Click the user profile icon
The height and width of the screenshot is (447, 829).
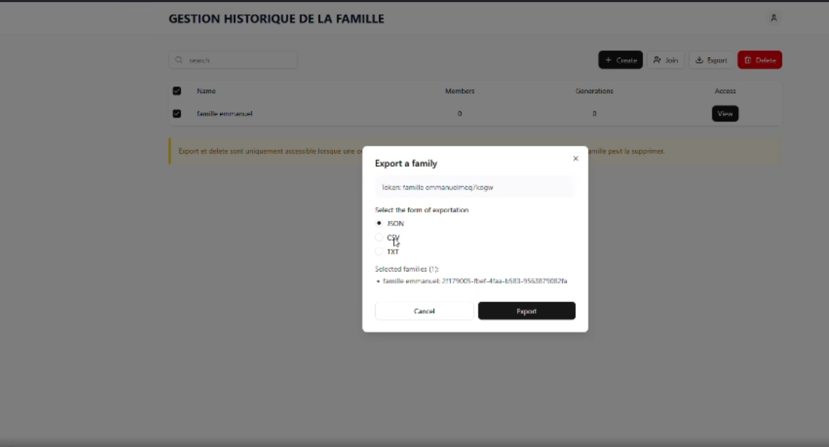[x=774, y=18]
